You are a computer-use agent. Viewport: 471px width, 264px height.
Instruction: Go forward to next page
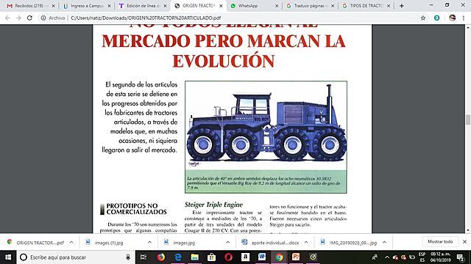click(18, 18)
